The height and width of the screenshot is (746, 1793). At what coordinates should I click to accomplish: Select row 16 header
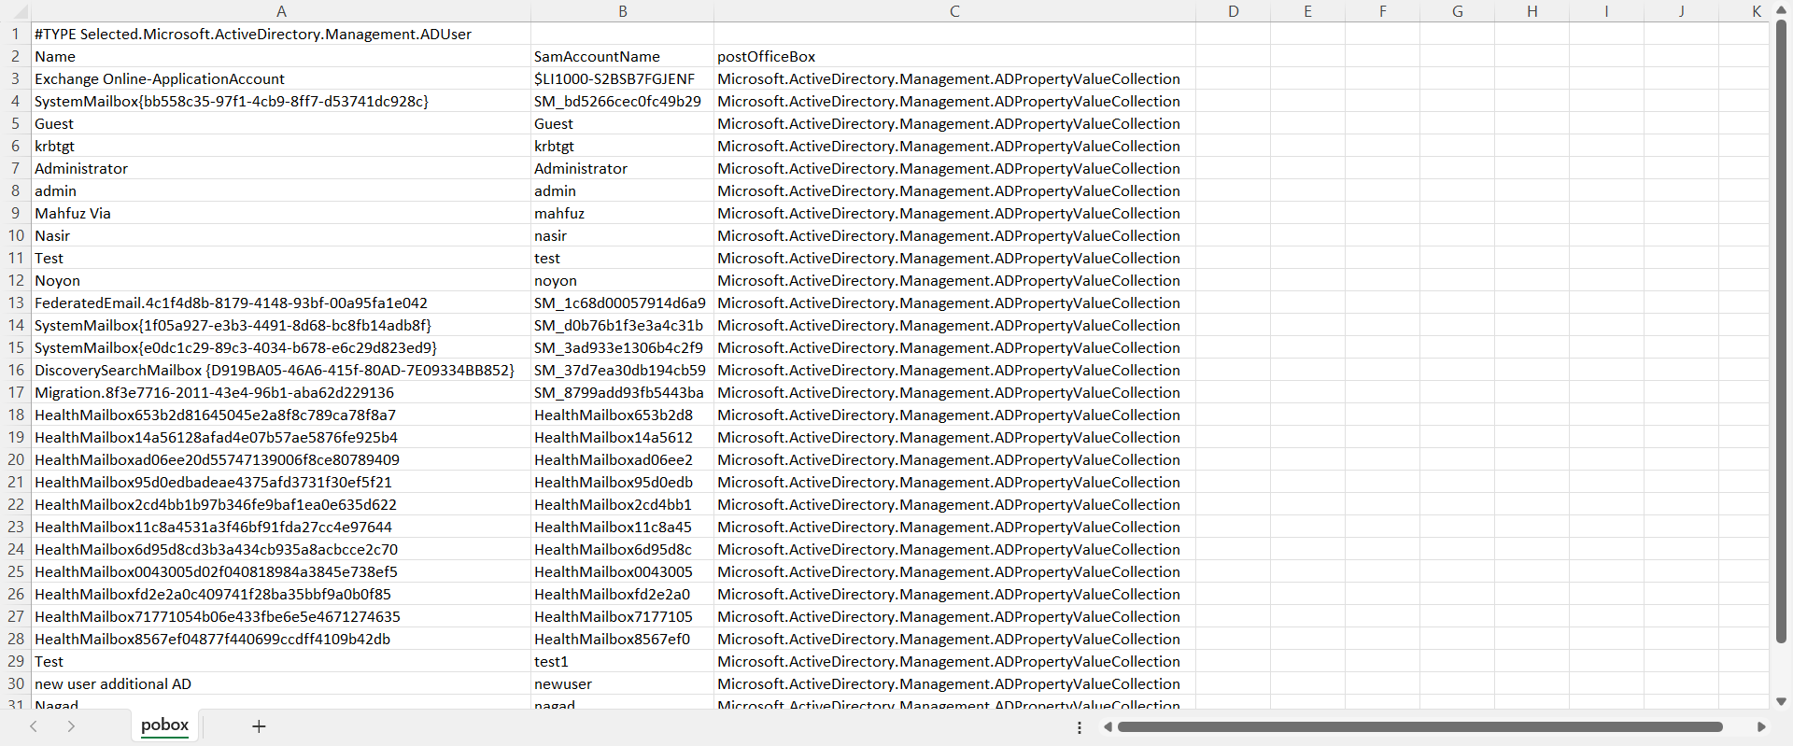[15, 370]
